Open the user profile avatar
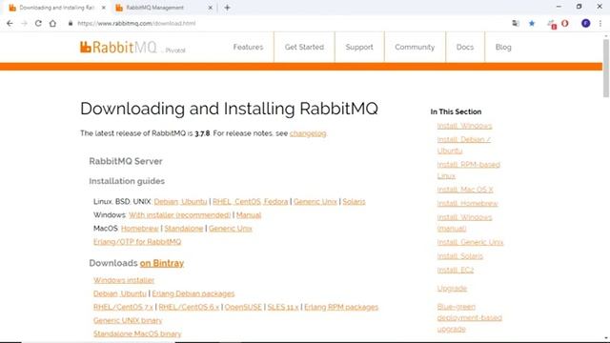This screenshot has width=610, height=343. tap(586, 23)
